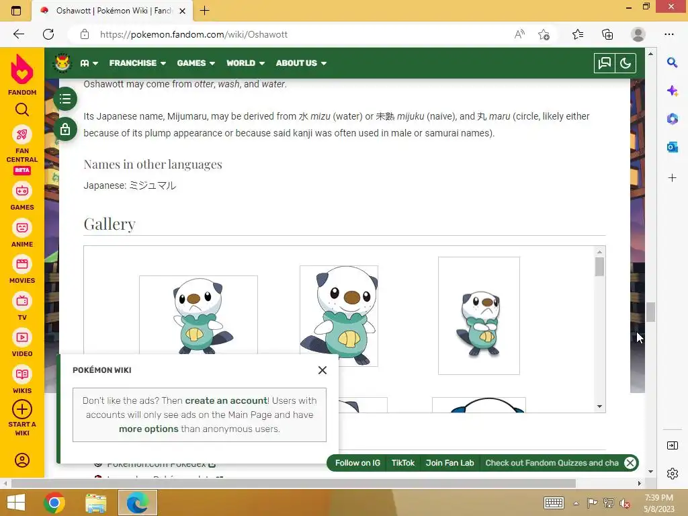Click the gallery vertical scrollbar thumb
The height and width of the screenshot is (516, 688).
[x=599, y=267]
